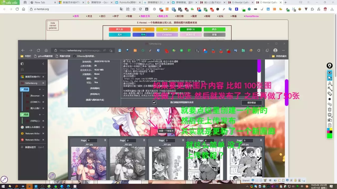The width and height of the screenshot is (337, 189).
Task: Collapse the vertical tabs sidebar with chevron
Action: (43, 64)
